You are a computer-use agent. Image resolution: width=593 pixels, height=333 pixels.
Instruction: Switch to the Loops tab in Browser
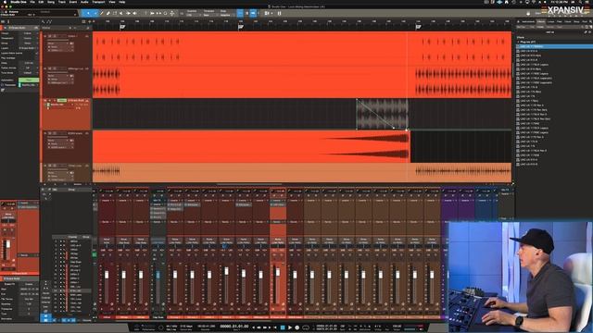tap(551, 22)
